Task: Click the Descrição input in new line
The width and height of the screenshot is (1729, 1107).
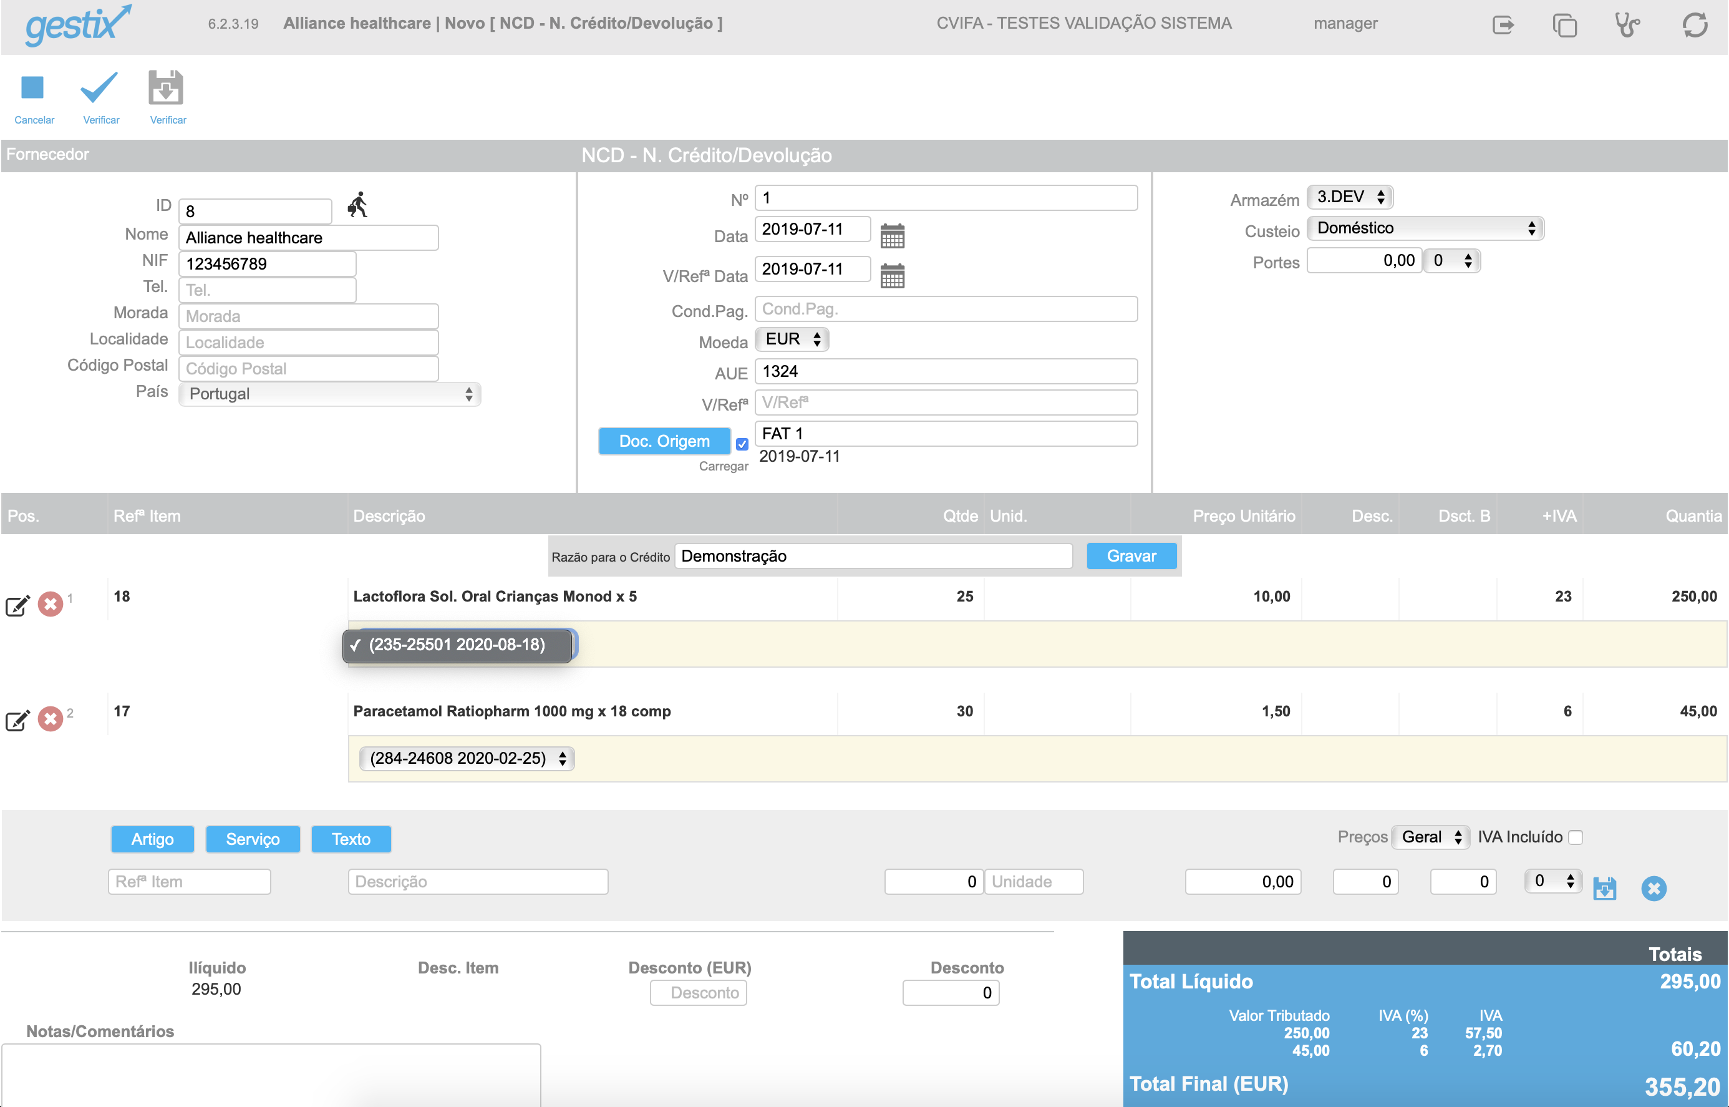Action: click(x=478, y=882)
